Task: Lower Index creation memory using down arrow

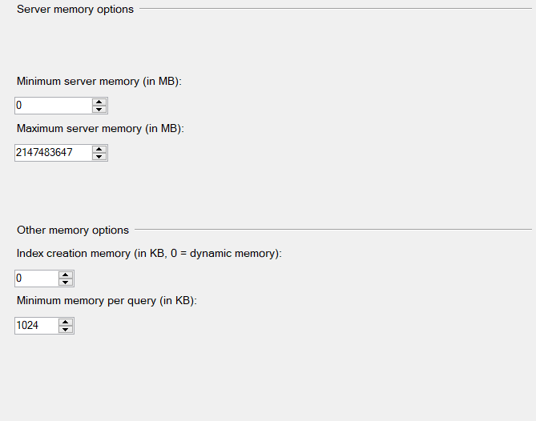Action: point(66,283)
